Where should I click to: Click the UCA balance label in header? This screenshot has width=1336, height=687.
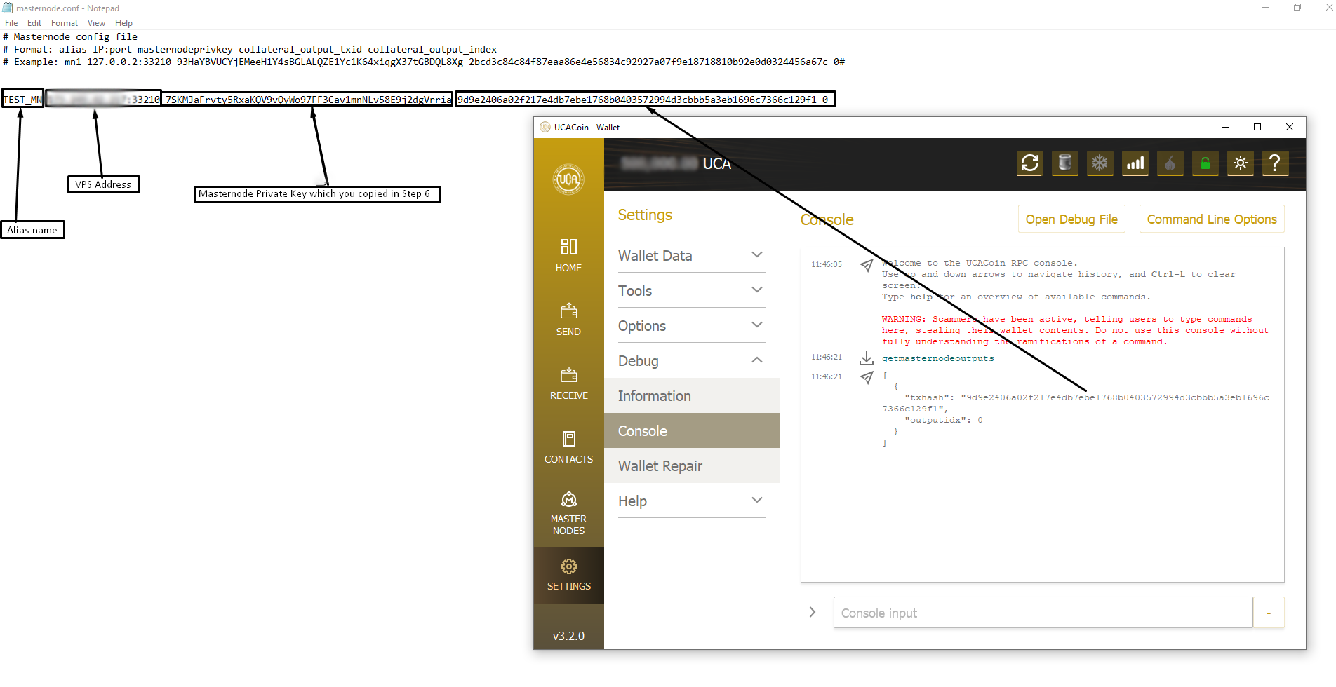click(717, 163)
